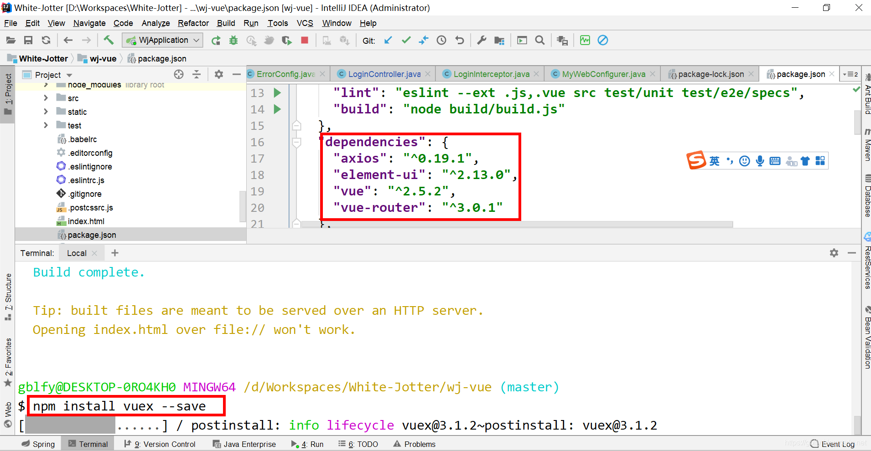
Task: Expand the node_modules folder
Action: click(46, 85)
